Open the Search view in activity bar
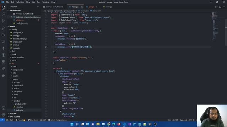Viewport: 227px width, 127px height. (3, 14)
